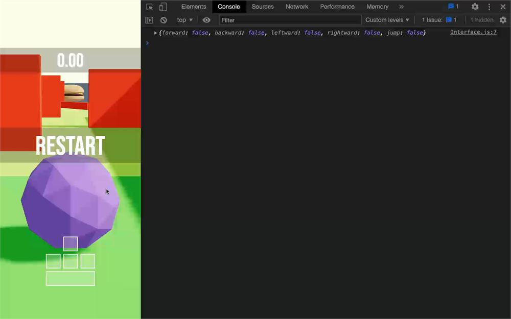Click the 0.00 timer text
Viewport: 511px width, 319px height.
(x=70, y=61)
